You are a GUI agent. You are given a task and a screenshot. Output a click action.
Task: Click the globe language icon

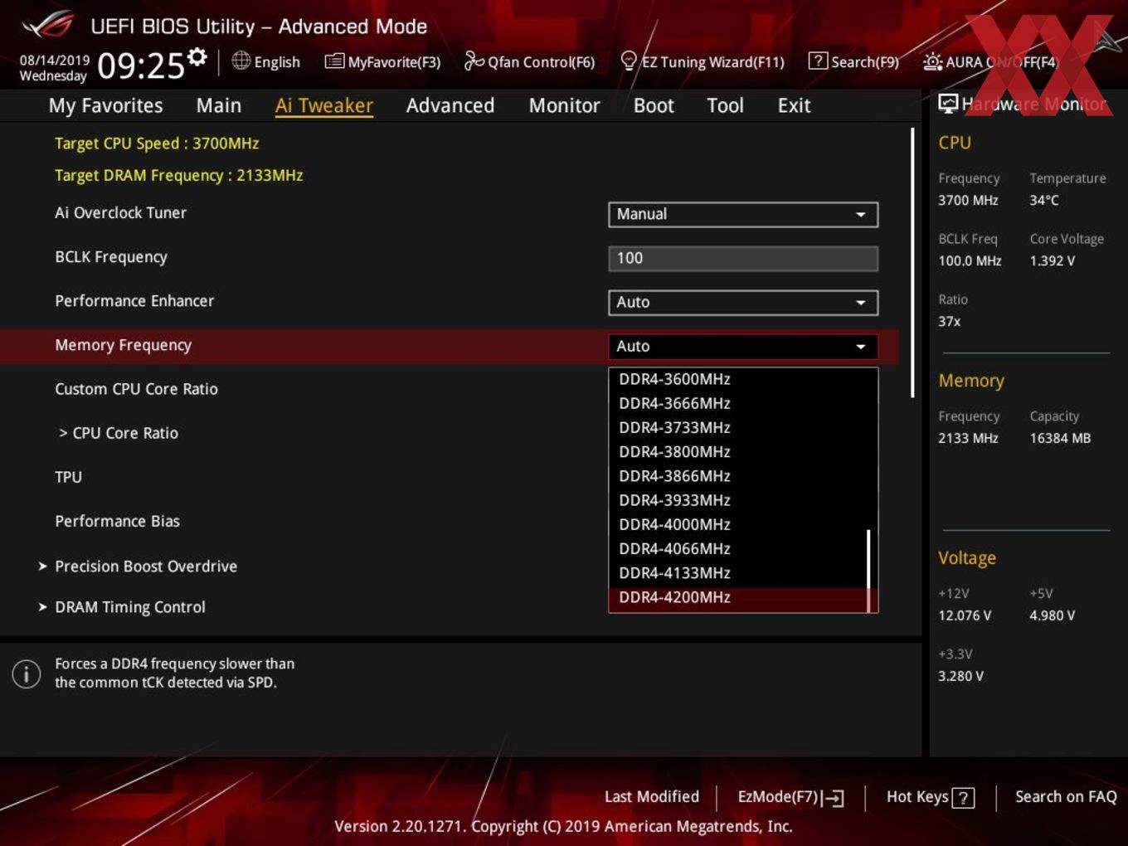click(241, 61)
